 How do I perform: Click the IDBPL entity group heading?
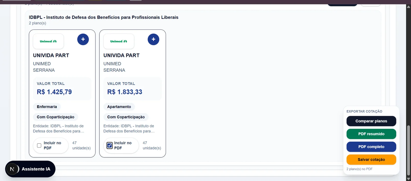[104, 17]
